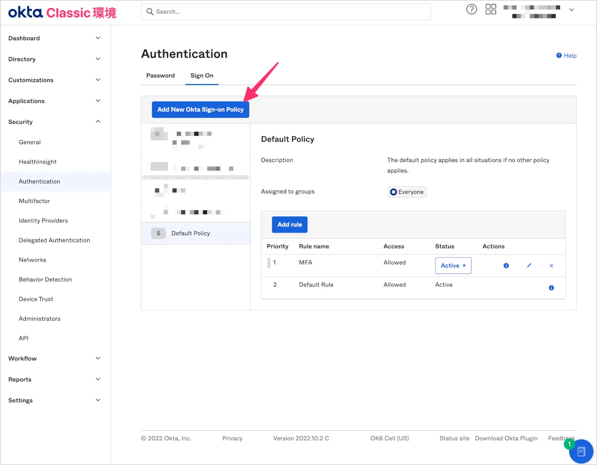
Task: Edit the MFA rule with pencil icon
Action: tap(529, 266)
